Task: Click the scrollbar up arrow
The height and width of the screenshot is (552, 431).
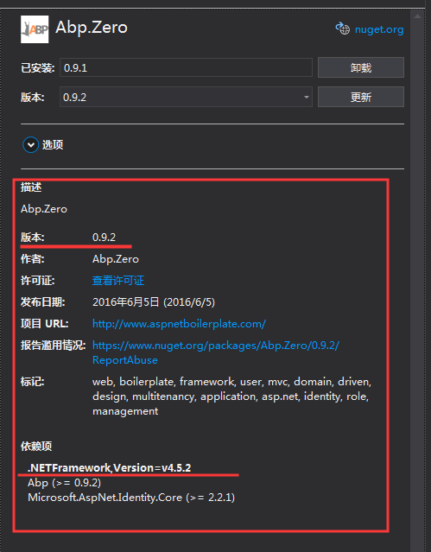Action: pyautogui.click(x=418, y=16)
